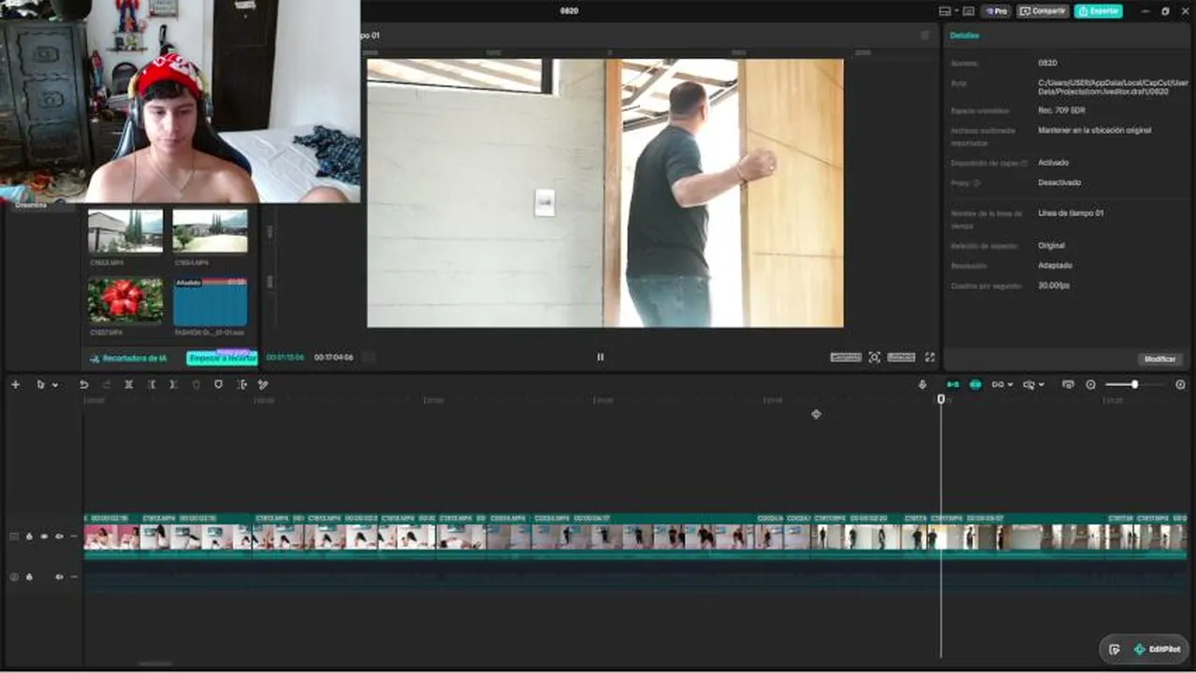
Task: Trim right of playhead
Action: (x=173, y=384)
